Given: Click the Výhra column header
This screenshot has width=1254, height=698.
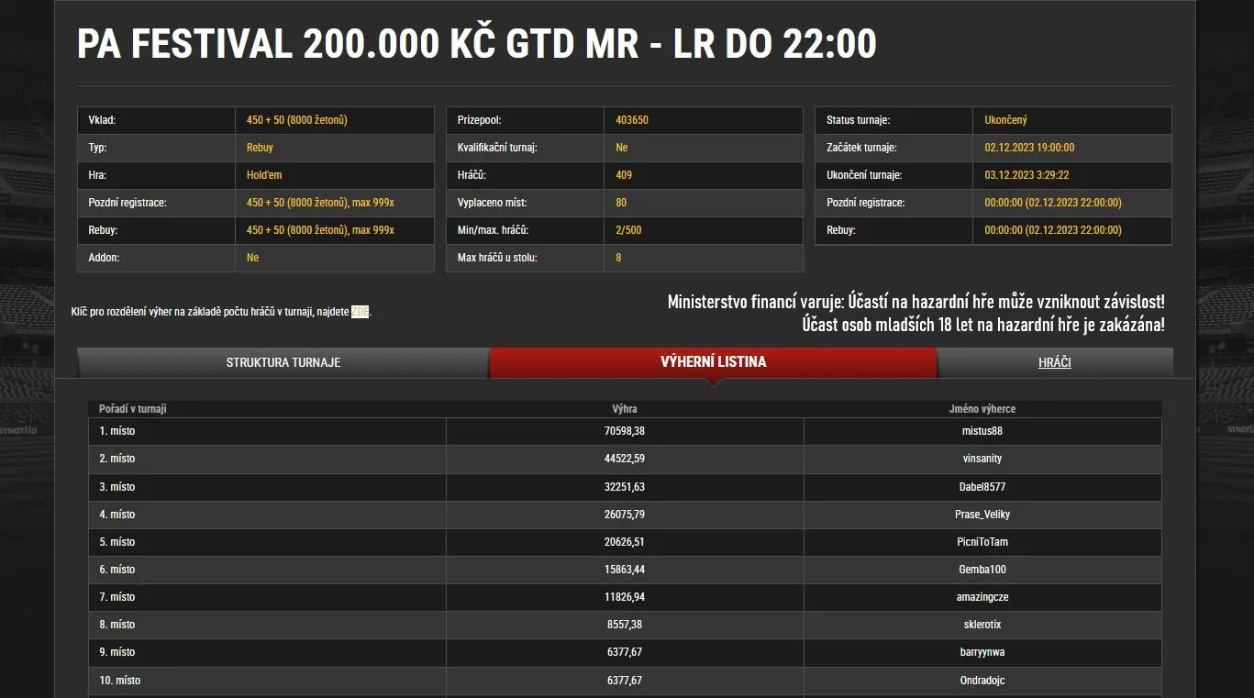Looking at the screenshot, I should [x=624, y=408].
